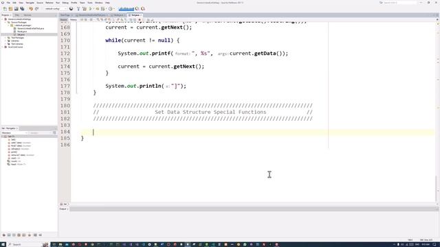Click the Open Project toolbar icon
440x247 pixels.
[16, 9]
